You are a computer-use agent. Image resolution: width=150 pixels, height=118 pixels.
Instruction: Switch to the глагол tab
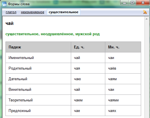pos(11,12)
